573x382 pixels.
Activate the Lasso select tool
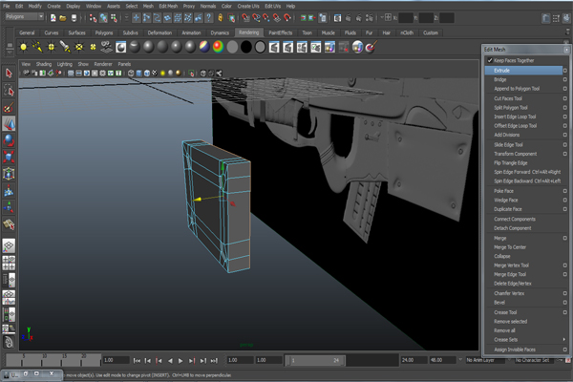[x=9, y=91]
